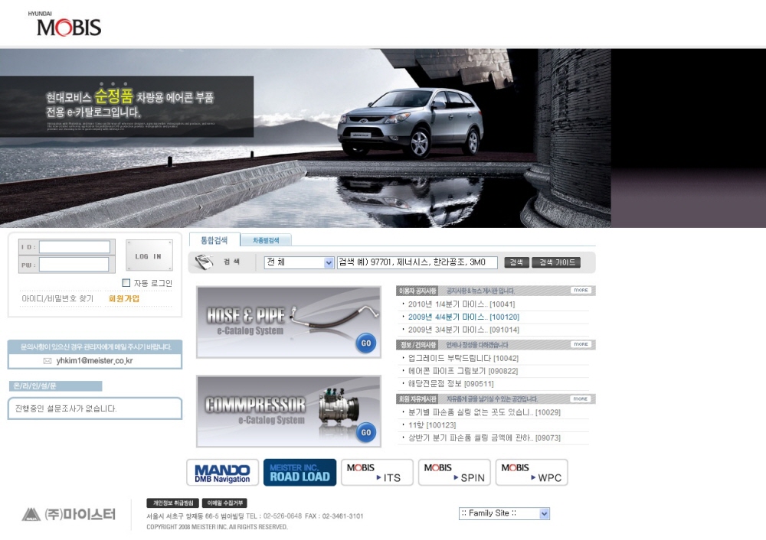Expand the 전체 search category dropdown
Viewport: 766px width, 540px height.
[x=329, y=262]
